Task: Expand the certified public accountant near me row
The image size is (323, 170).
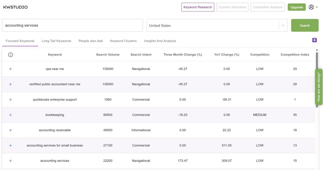Action: 10,84
